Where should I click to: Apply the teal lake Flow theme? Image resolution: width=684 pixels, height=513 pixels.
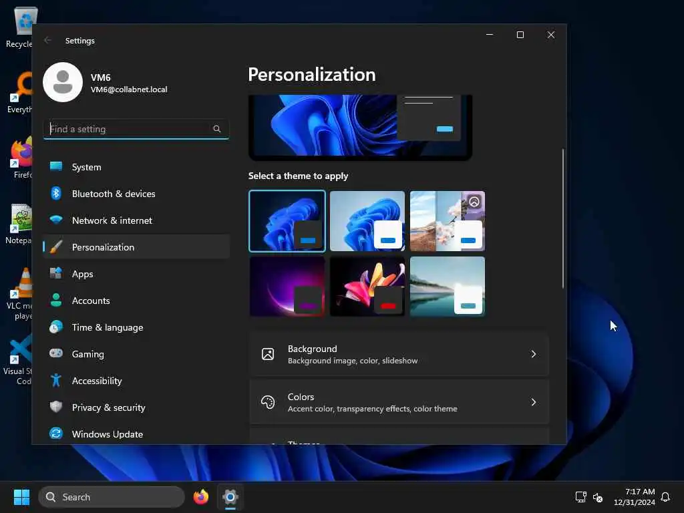pos(448,286)
